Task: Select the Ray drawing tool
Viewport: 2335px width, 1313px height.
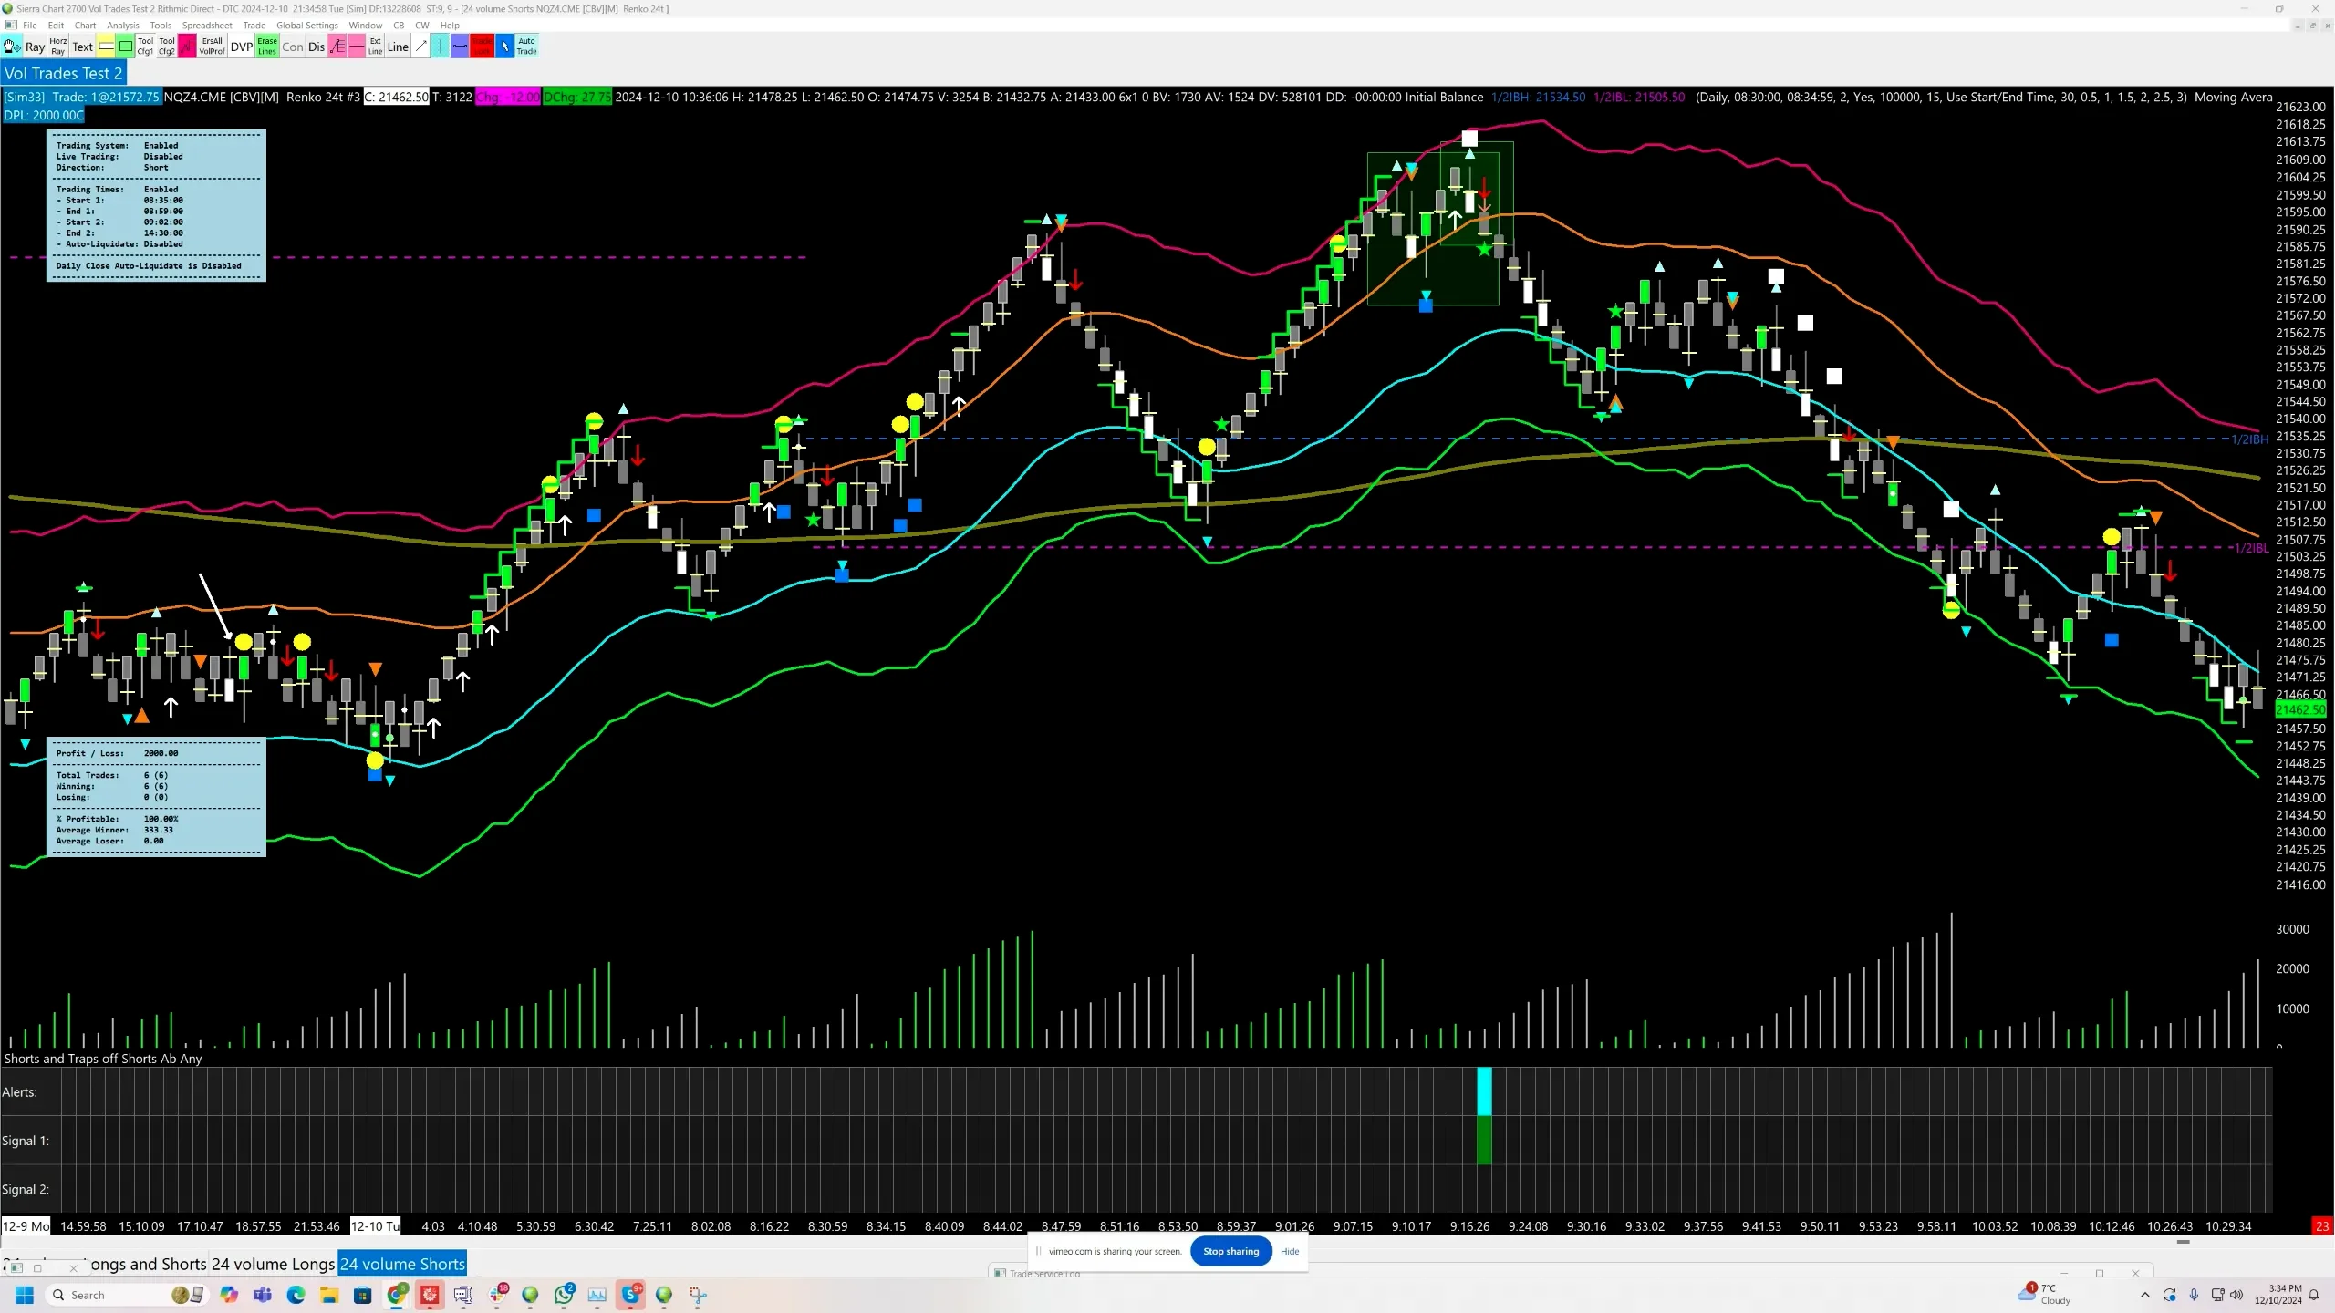Action: coord(36,47)
